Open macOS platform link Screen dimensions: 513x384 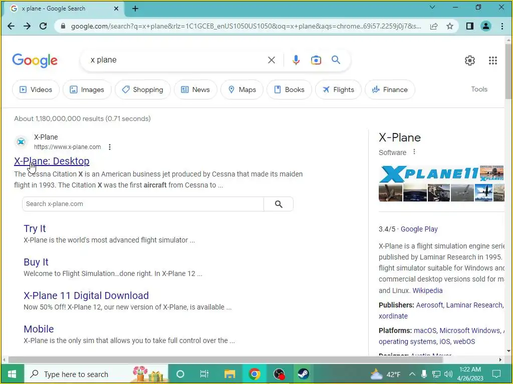pos(424,330)
